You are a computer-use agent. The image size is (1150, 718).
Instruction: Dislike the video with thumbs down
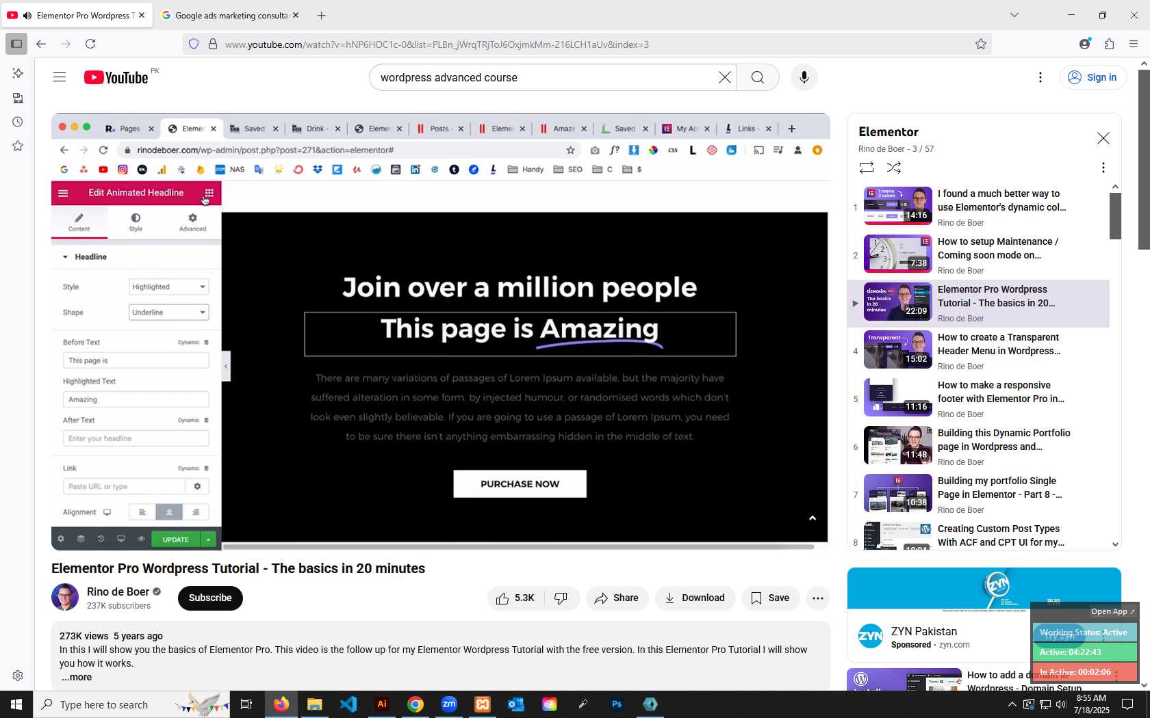(x=561, y=598)
